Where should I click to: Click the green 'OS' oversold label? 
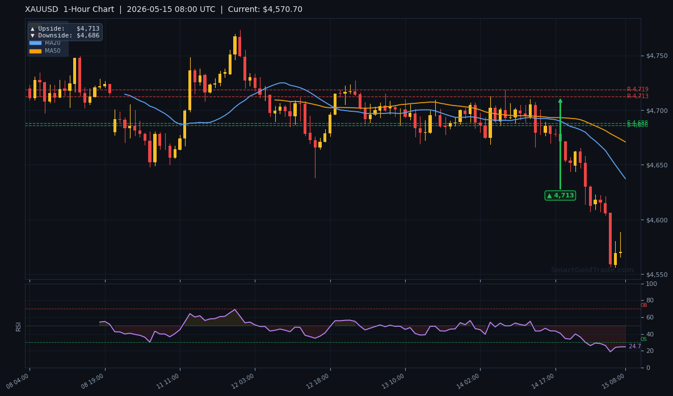point(643,339)
